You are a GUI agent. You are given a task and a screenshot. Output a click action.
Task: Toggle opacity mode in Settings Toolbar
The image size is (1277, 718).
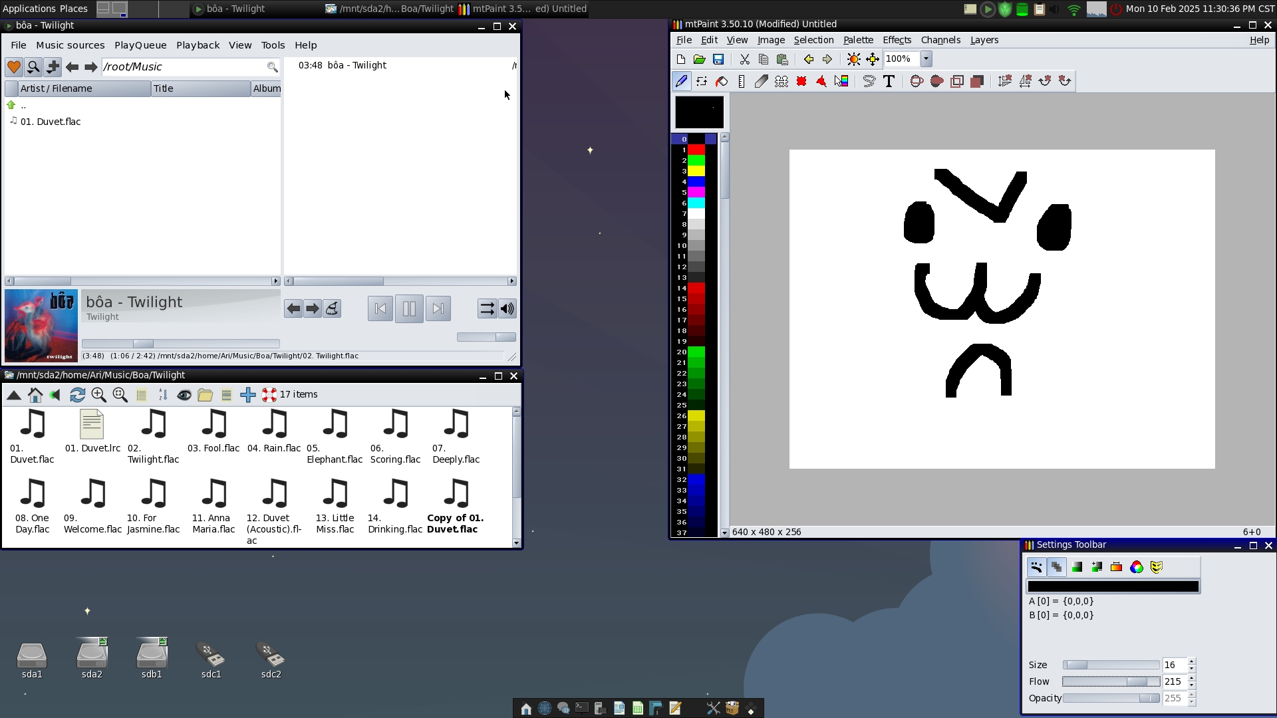coord(1056,567)
